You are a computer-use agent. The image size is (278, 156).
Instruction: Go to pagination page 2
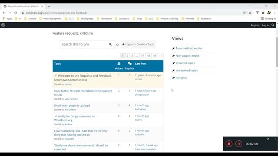pyautogui.click(x=127, y=56)
